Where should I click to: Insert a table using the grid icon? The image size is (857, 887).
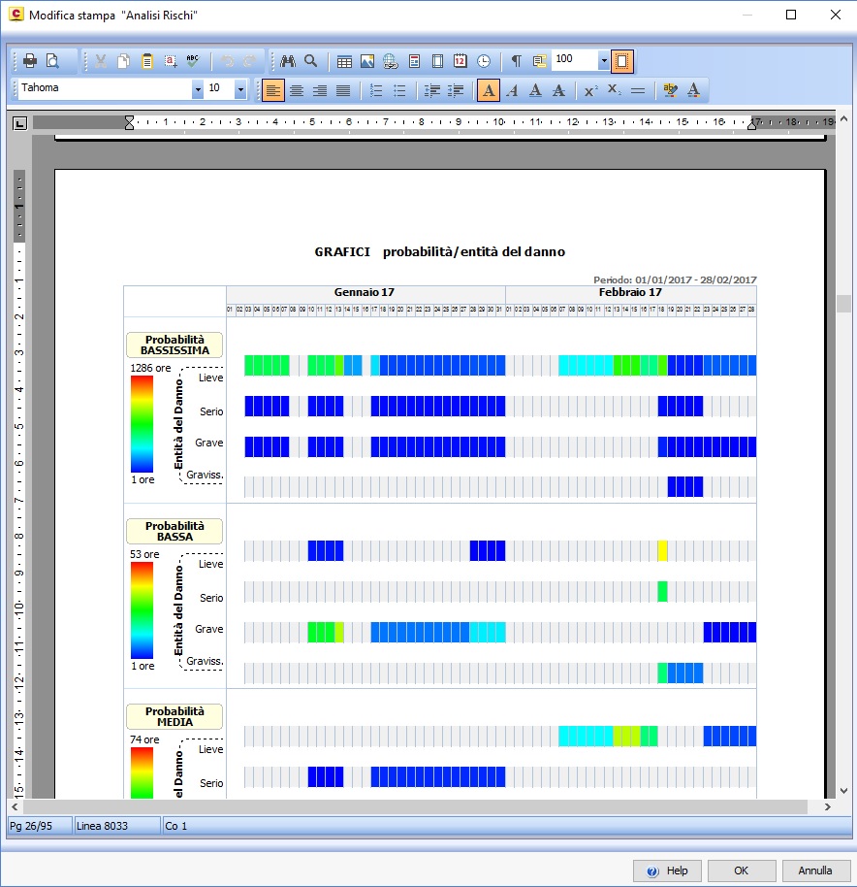(344, 61)
